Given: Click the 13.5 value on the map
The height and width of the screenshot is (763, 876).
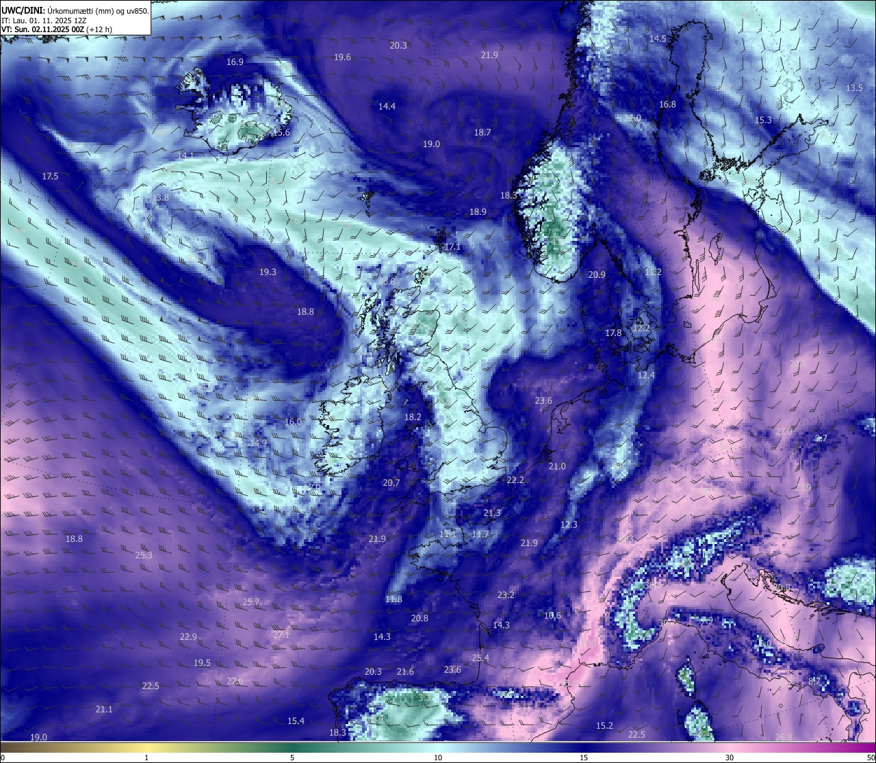Looking at the screenshot, I should tap(854, 88).
